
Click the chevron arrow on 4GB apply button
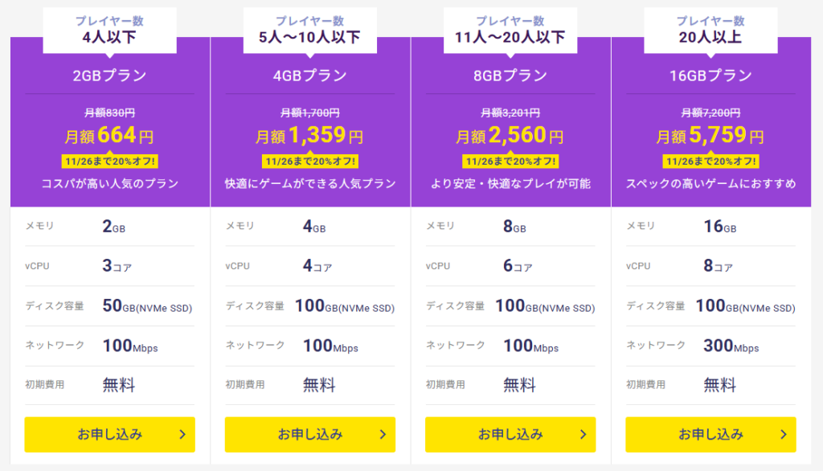tap(383, 434)
